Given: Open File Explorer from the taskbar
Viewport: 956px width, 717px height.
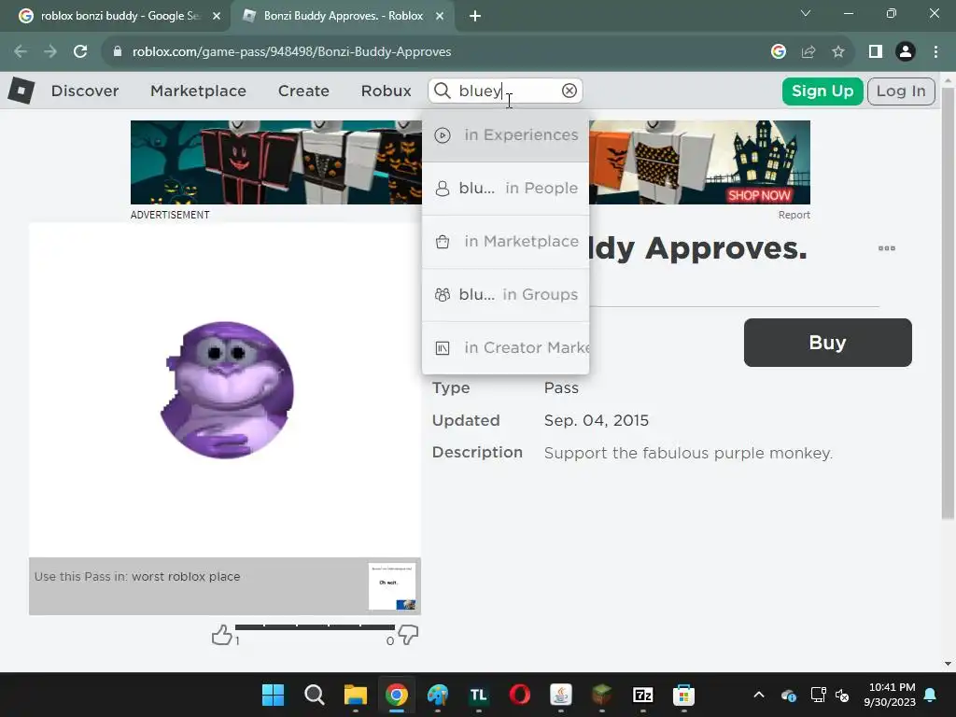Looking at the screenshot, I should click(x=356, y=695).
